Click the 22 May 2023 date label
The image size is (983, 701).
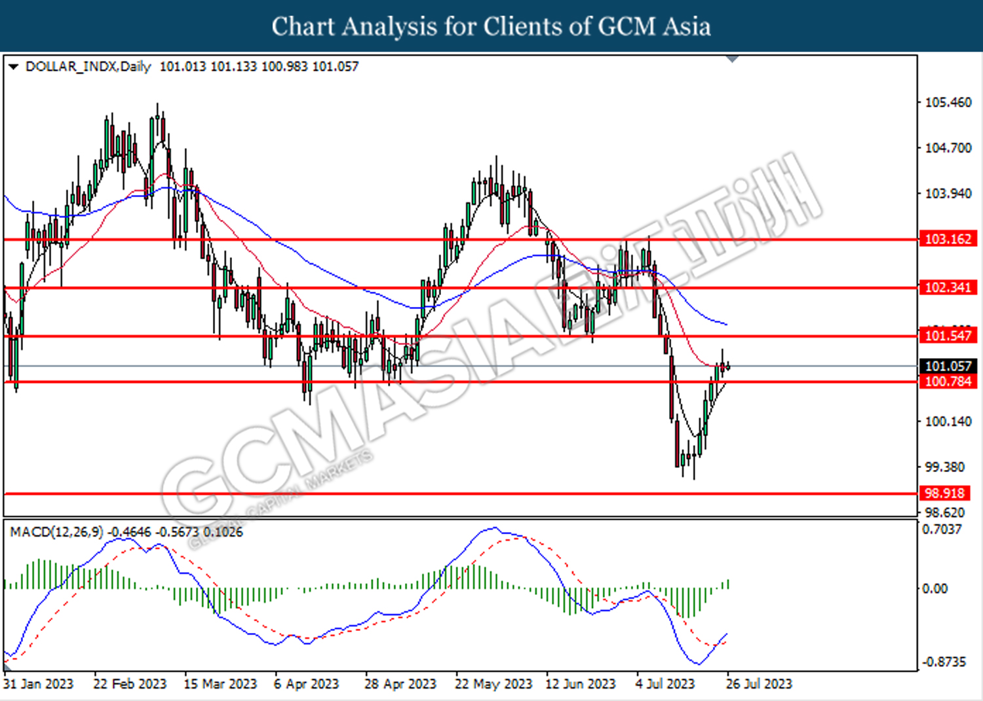click(493, 684)
